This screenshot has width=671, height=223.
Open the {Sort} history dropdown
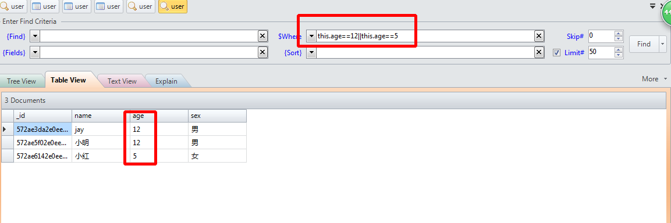[x=311, y=52]
